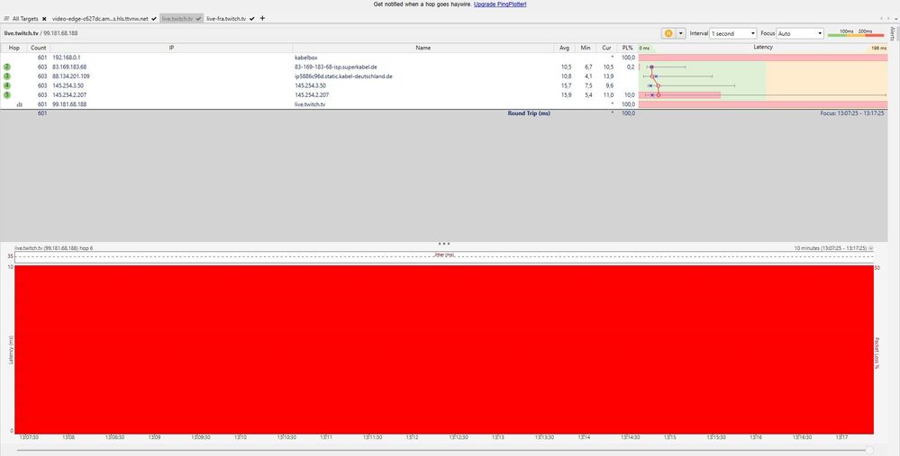
Task: Click the PL% column header
Action: pyautogui.click(x=627, y=49)
